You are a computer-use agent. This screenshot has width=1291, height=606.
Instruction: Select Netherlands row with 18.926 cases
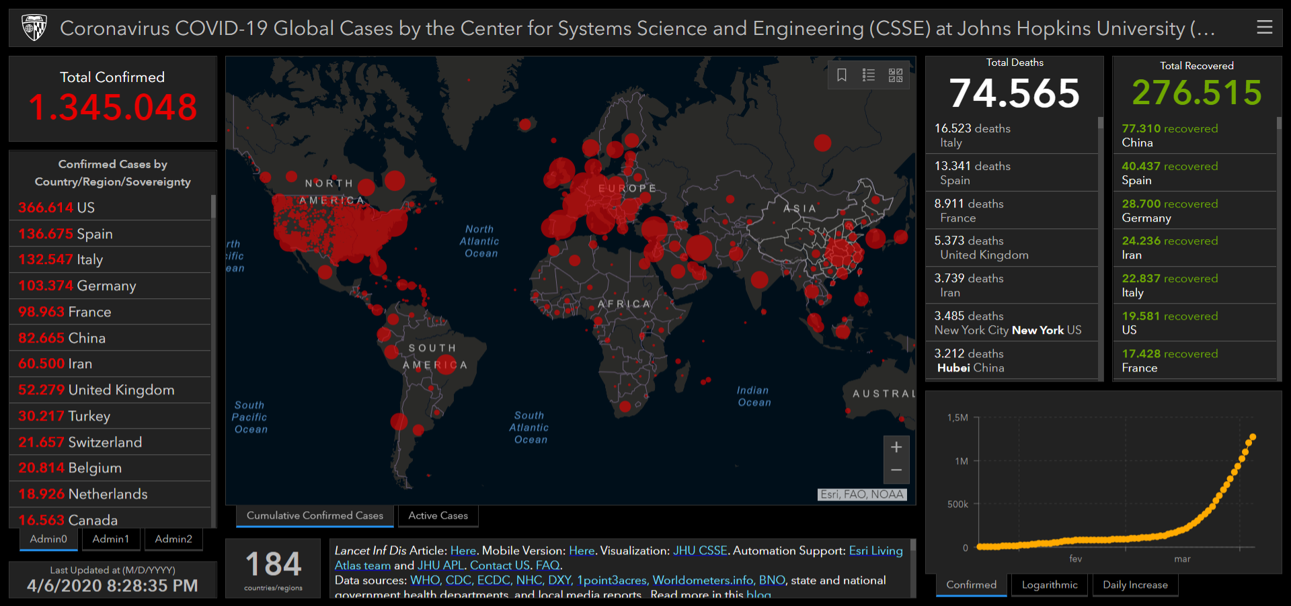click(110, 494)
